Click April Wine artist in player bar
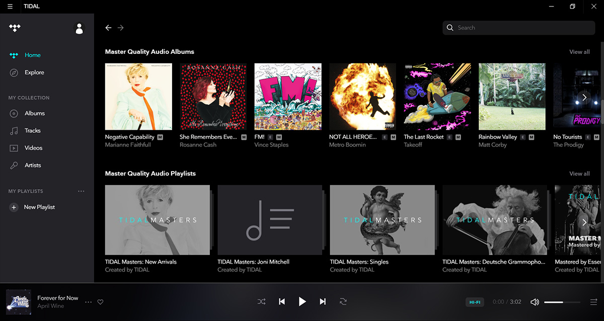The height and width of the screenshot is (321, 604). [51, 306]
